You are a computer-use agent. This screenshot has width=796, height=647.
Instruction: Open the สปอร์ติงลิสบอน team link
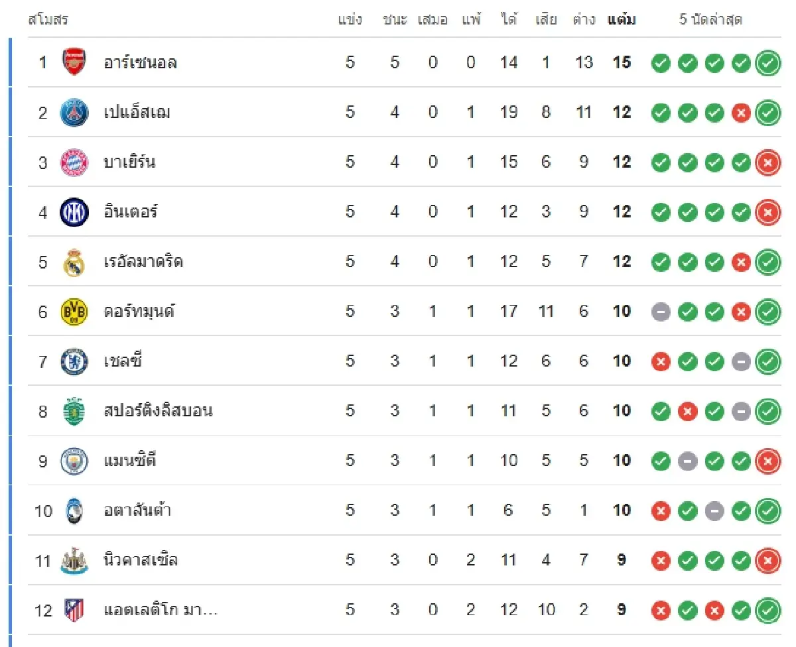point(158,411)
